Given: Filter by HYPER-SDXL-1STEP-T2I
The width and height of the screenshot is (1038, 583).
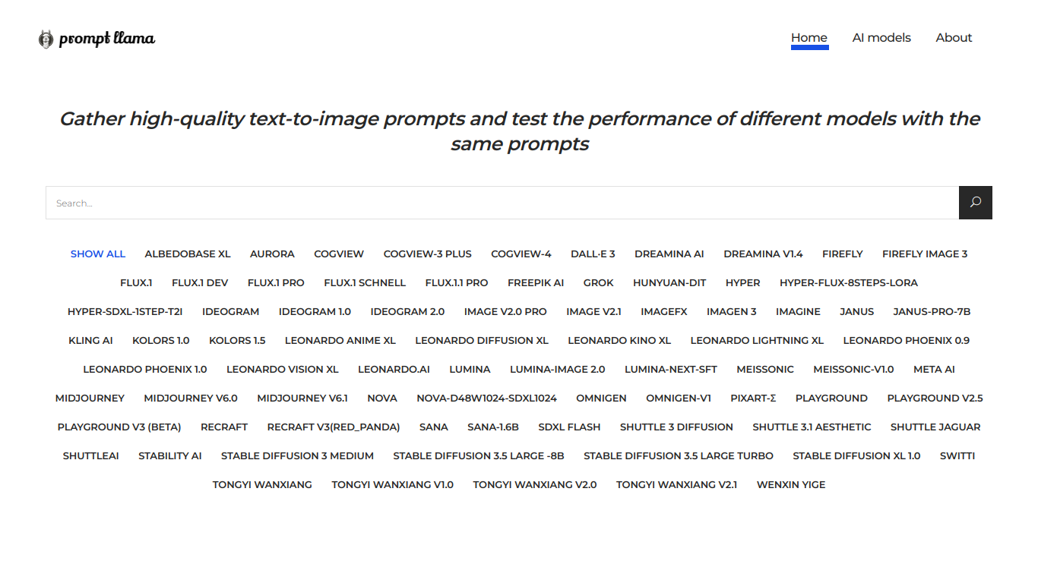Looking at the screenshot, I should coord(125,312).
